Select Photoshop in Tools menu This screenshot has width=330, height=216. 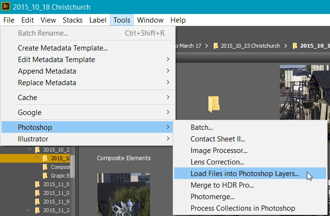point(87,127)
